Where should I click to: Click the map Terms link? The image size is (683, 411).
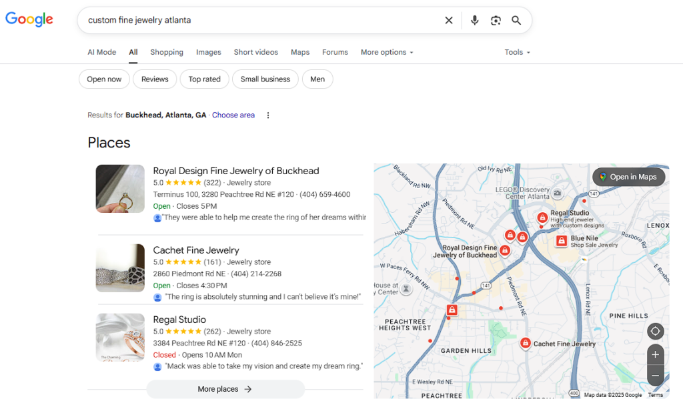coord(656,395)
